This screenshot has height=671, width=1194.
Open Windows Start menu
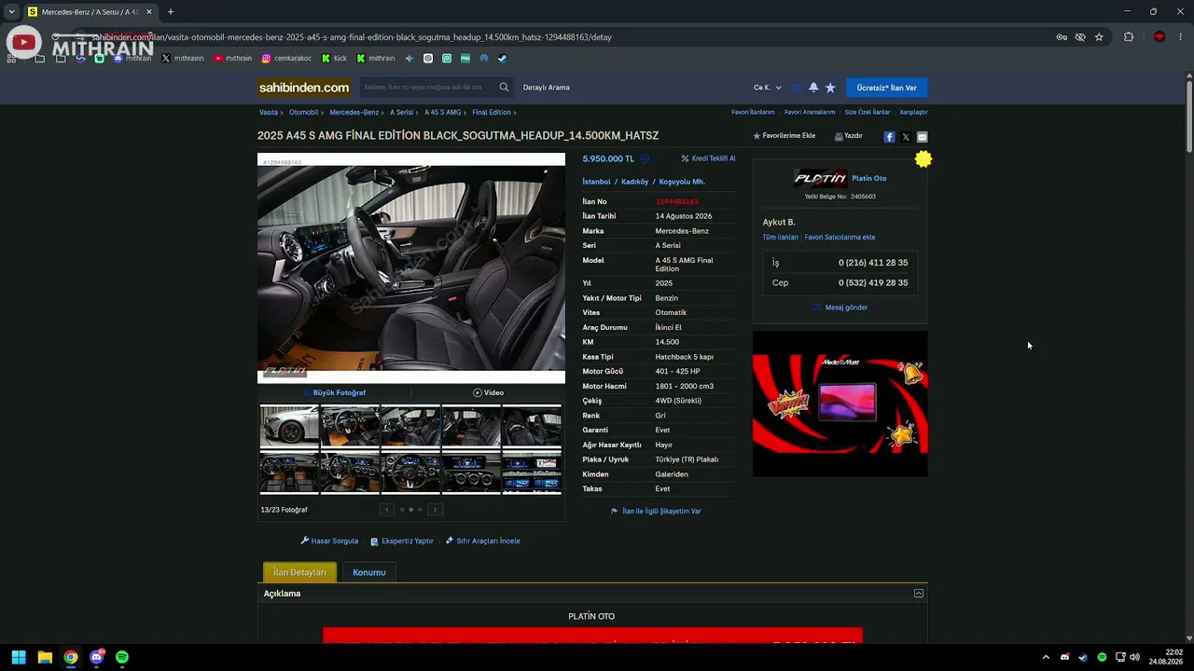(19, 657)
